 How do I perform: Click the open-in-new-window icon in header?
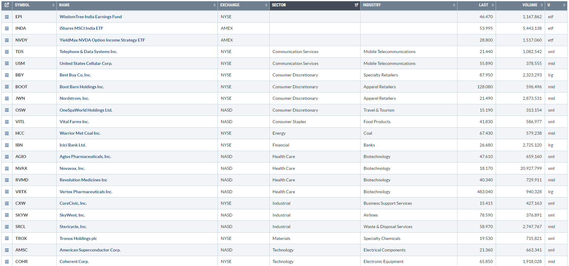(7, 5)
